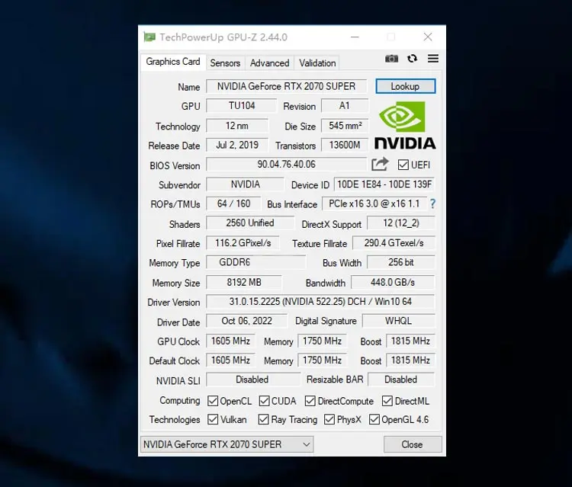Click the BIOS share/export arrow icon

pyautogui.click(x=380, y=165)
